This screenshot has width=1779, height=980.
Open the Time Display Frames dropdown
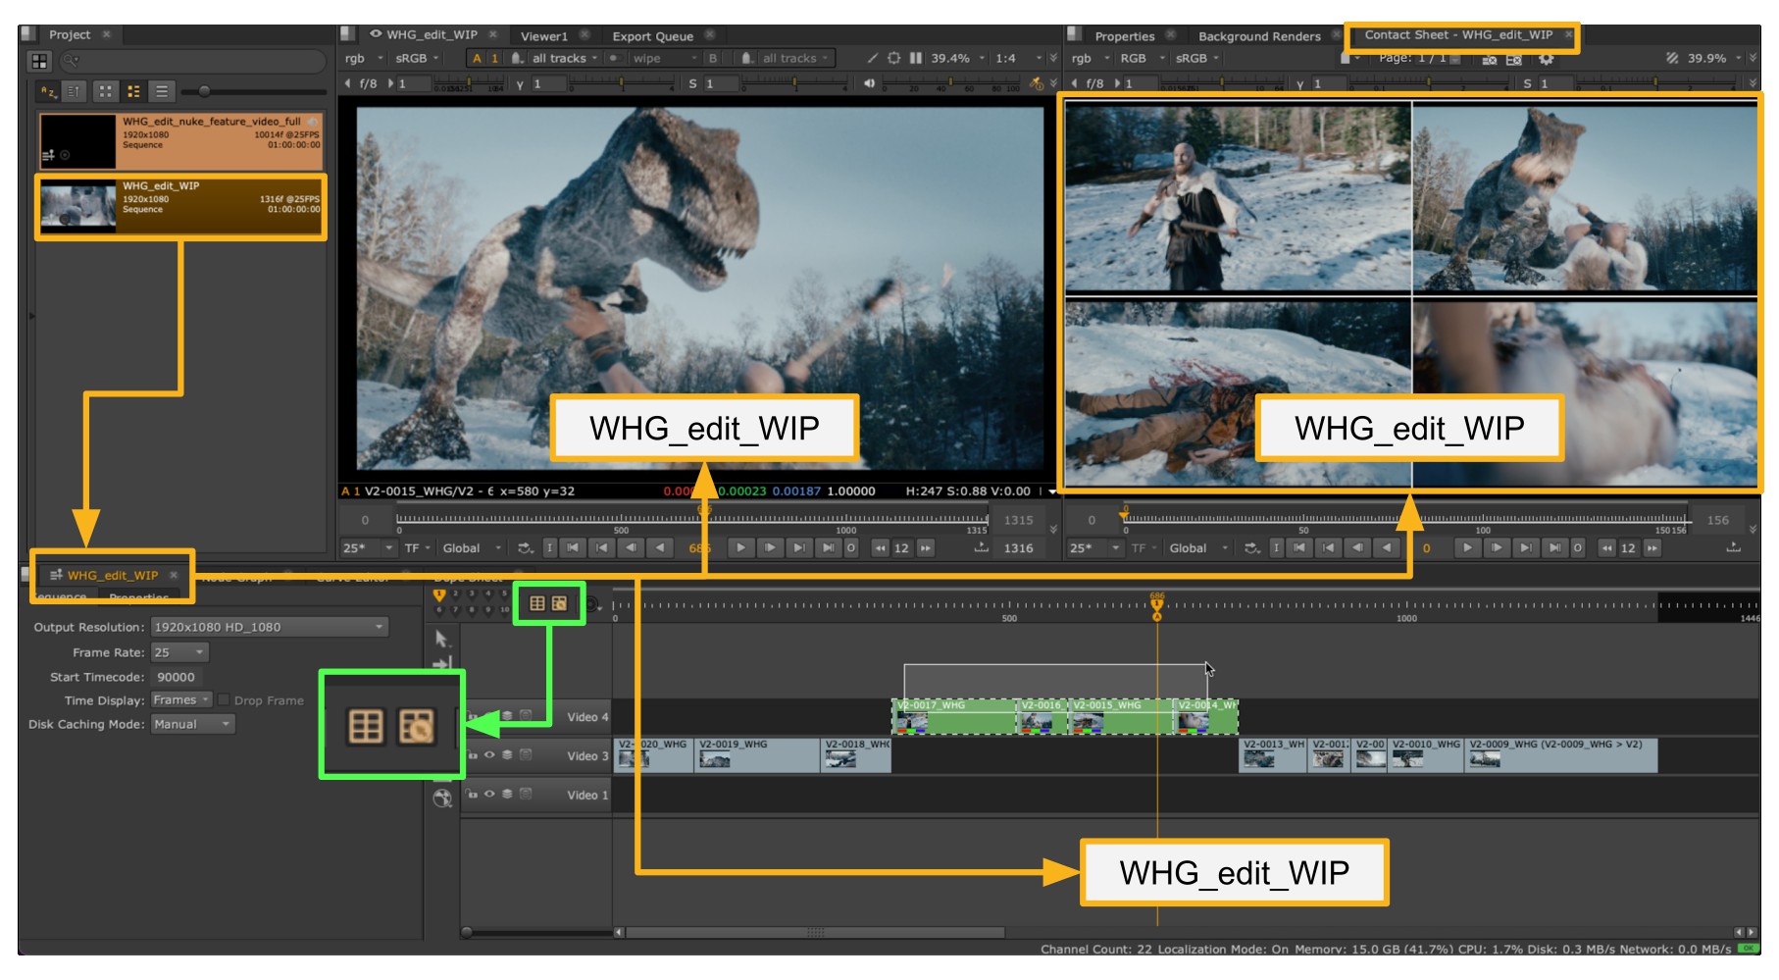[181, 700]
